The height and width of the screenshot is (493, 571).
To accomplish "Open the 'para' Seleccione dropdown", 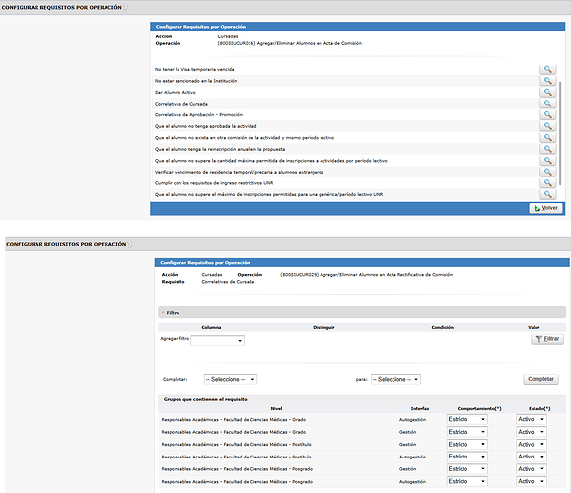I will tap(395, 379).
